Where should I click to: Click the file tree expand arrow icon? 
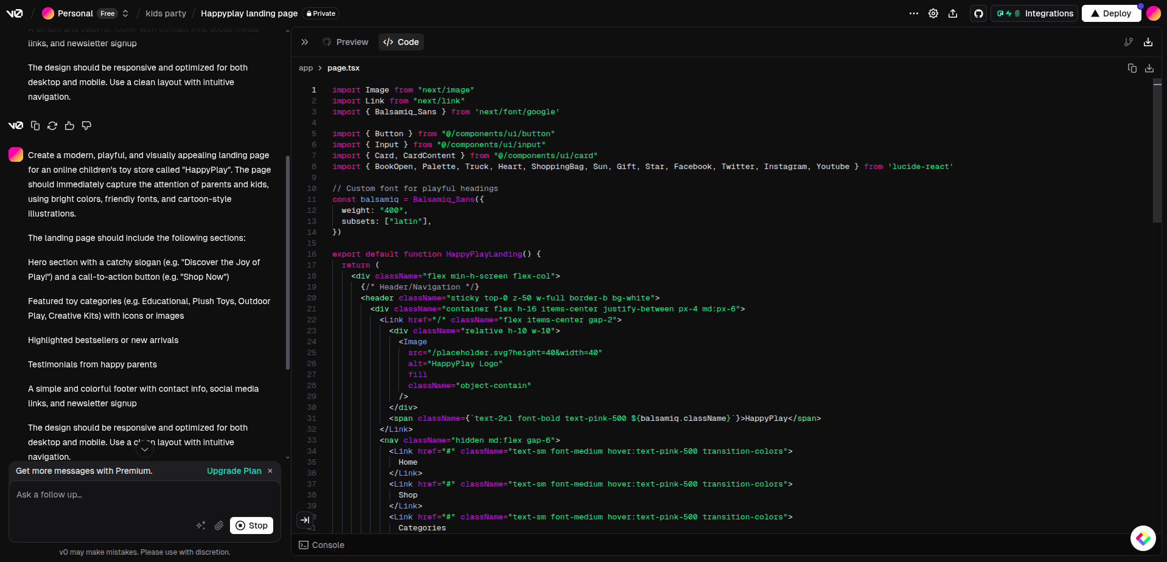click(x=305, y=520)
